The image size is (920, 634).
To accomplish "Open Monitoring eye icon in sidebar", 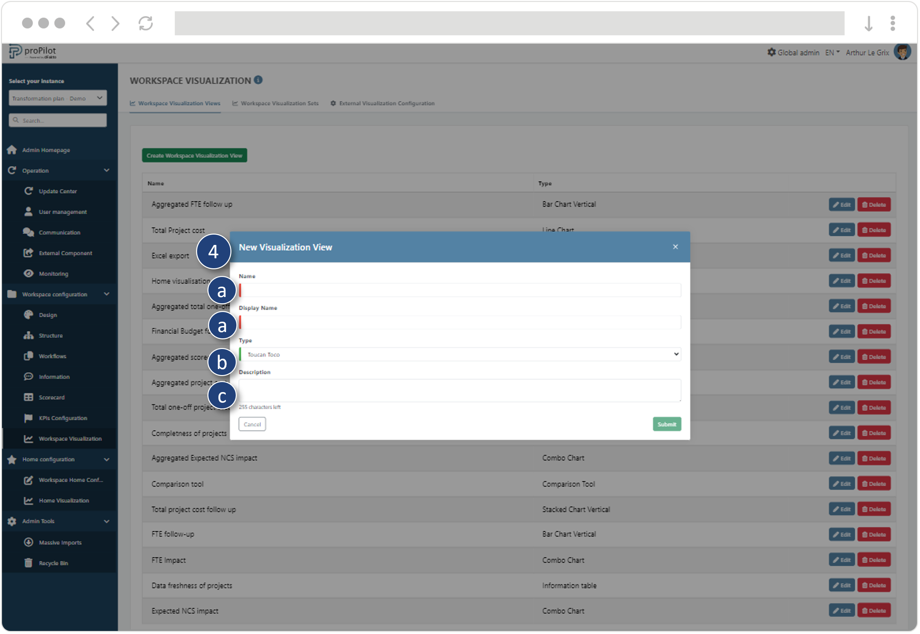I will pos(28,274).
